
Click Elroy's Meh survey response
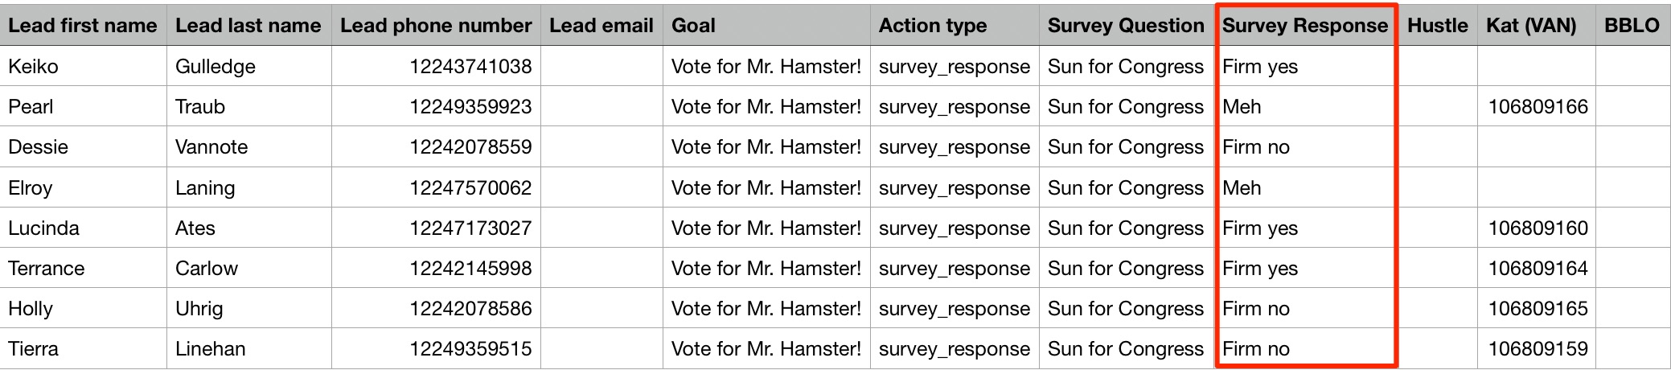point(1305,187)
